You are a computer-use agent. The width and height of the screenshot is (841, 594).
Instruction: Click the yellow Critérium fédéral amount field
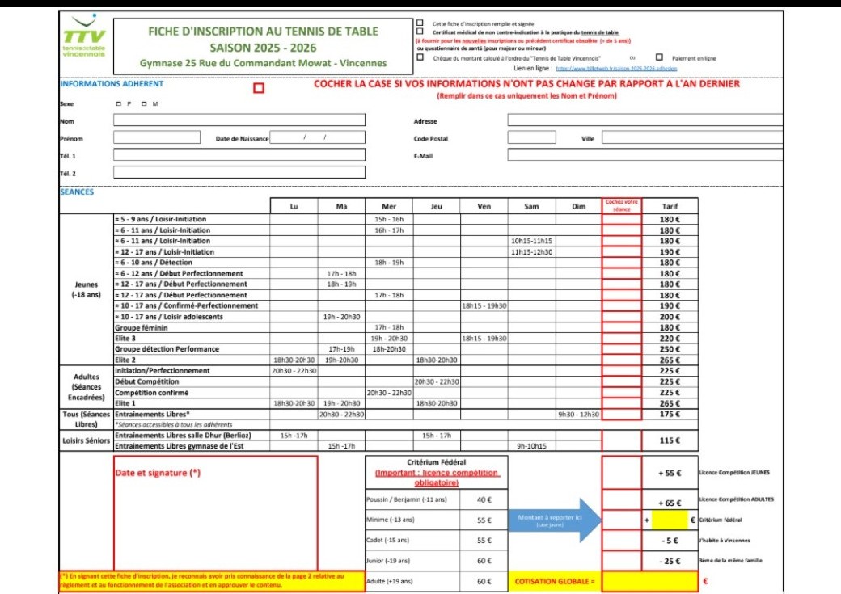670,520
